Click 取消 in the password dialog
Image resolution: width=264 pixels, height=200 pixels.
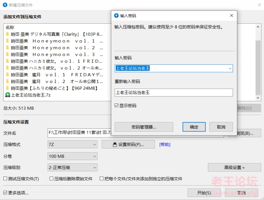click(221, 127)
